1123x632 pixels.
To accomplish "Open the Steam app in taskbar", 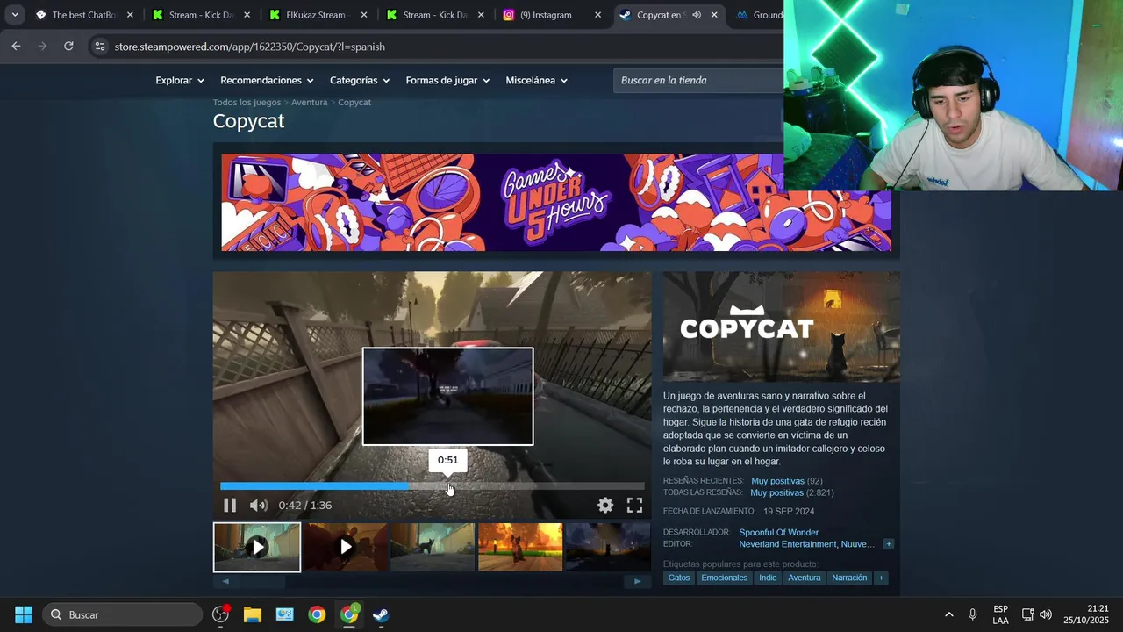I will (x=381, y=614).
